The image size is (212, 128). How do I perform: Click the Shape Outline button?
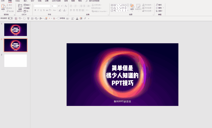click(147, 8)
